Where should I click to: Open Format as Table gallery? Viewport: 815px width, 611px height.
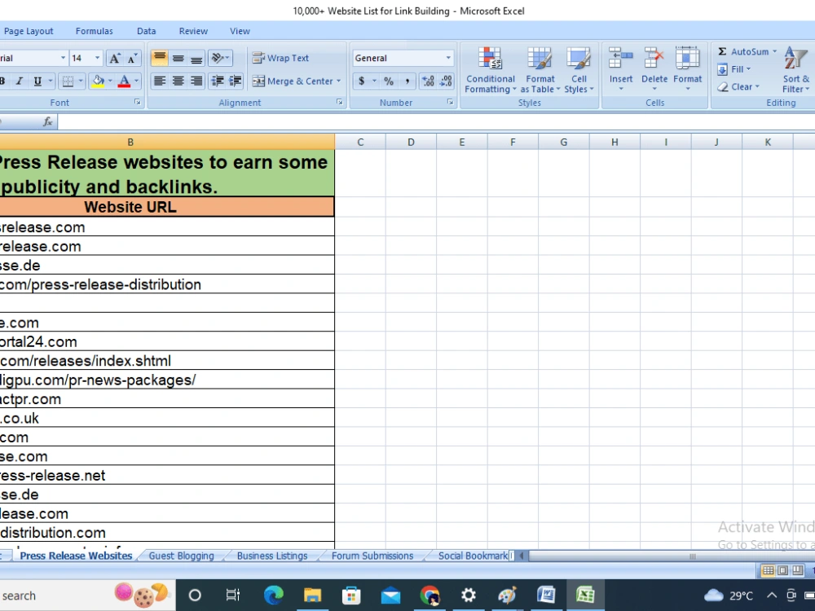pyautogui.click(x=540, y=71)
